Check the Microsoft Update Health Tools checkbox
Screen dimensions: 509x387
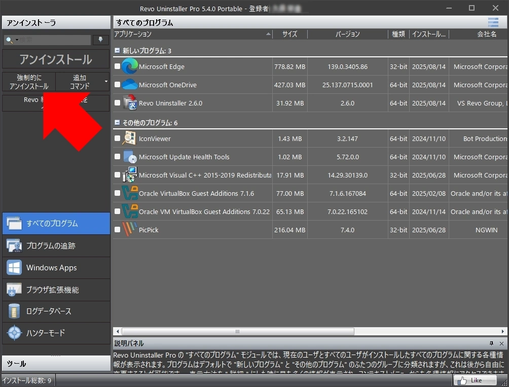[x=118, y=157]
